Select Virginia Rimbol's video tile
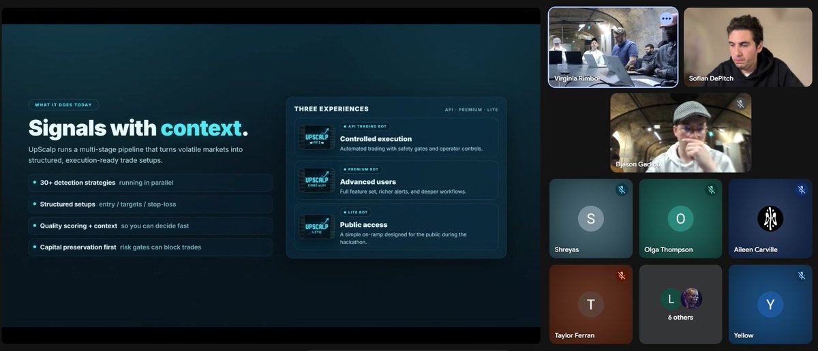818x351 pixels. point(613,47)
